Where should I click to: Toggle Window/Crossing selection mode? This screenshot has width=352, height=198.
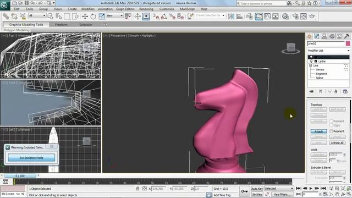(75, 16)
